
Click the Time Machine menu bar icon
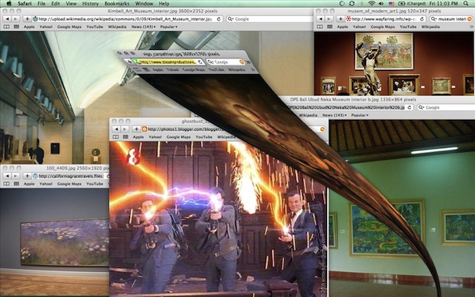[342, 4]
